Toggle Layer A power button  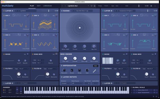(4, 11)
